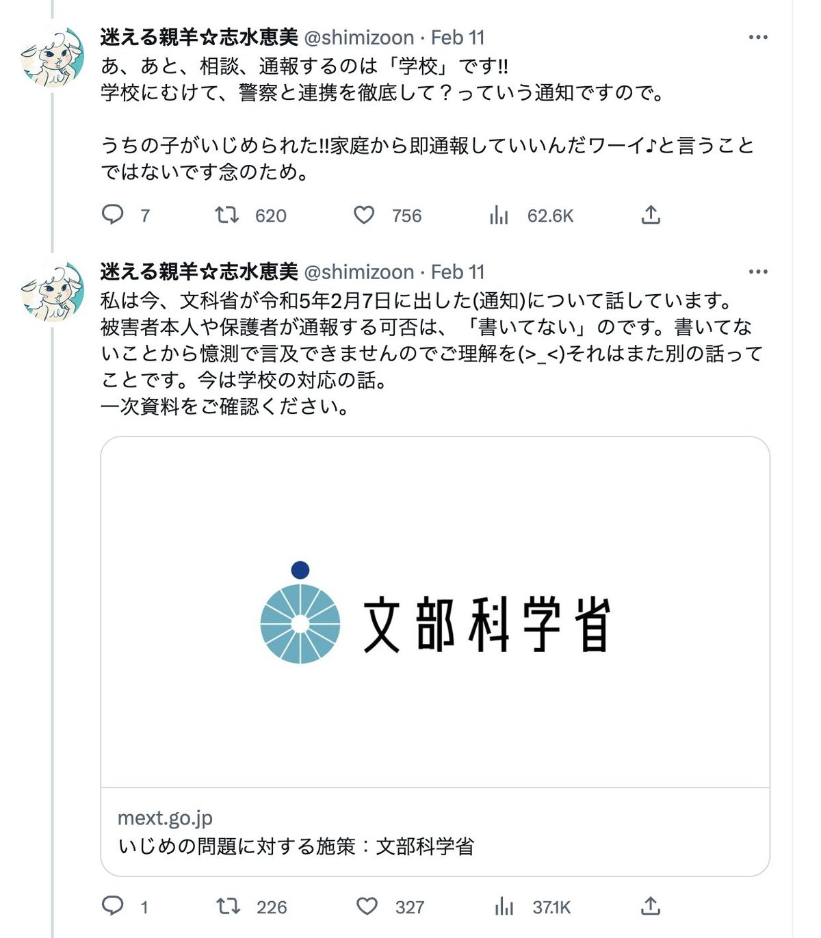This screenshot has height=938, width=821.
Task: Share the second tweet
Action: 651,907
